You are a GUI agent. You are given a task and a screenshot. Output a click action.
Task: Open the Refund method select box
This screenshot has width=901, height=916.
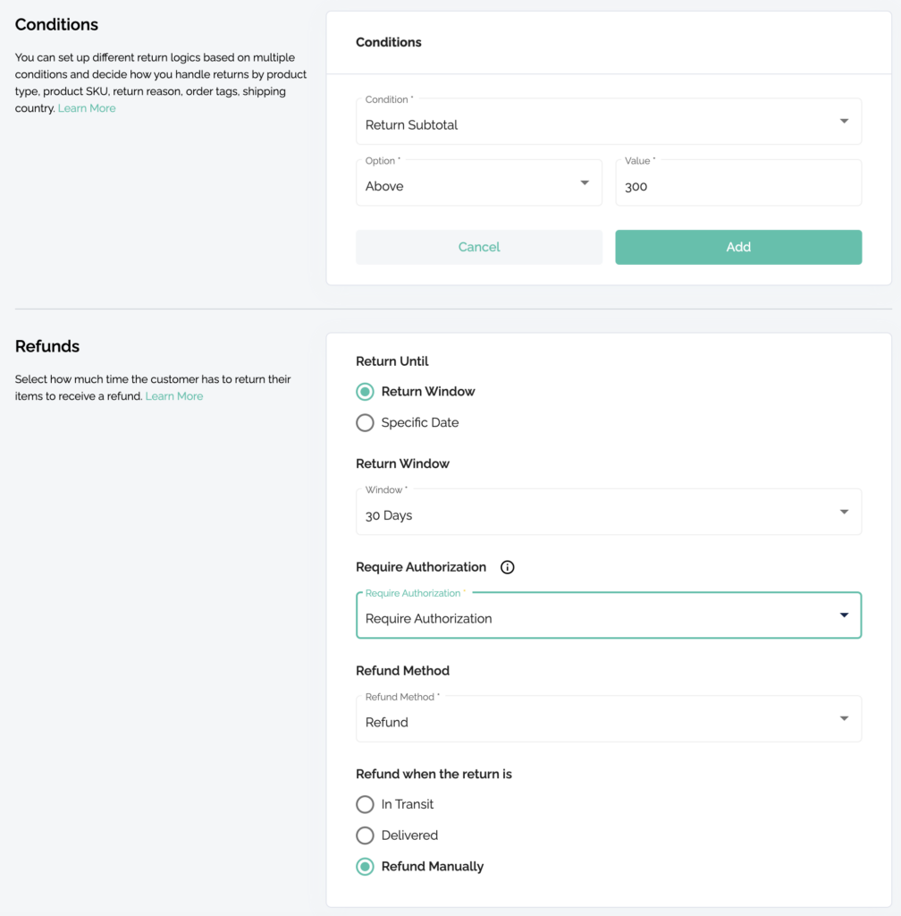[609, 718]
